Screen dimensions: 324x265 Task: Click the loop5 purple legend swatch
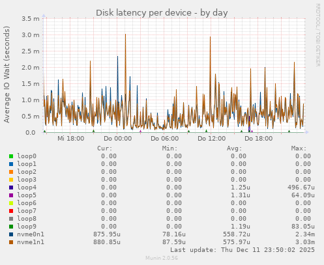[x=11, y=195]
